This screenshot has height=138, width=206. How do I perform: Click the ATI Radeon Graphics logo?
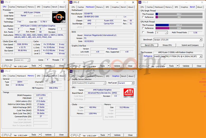point(128,93)
